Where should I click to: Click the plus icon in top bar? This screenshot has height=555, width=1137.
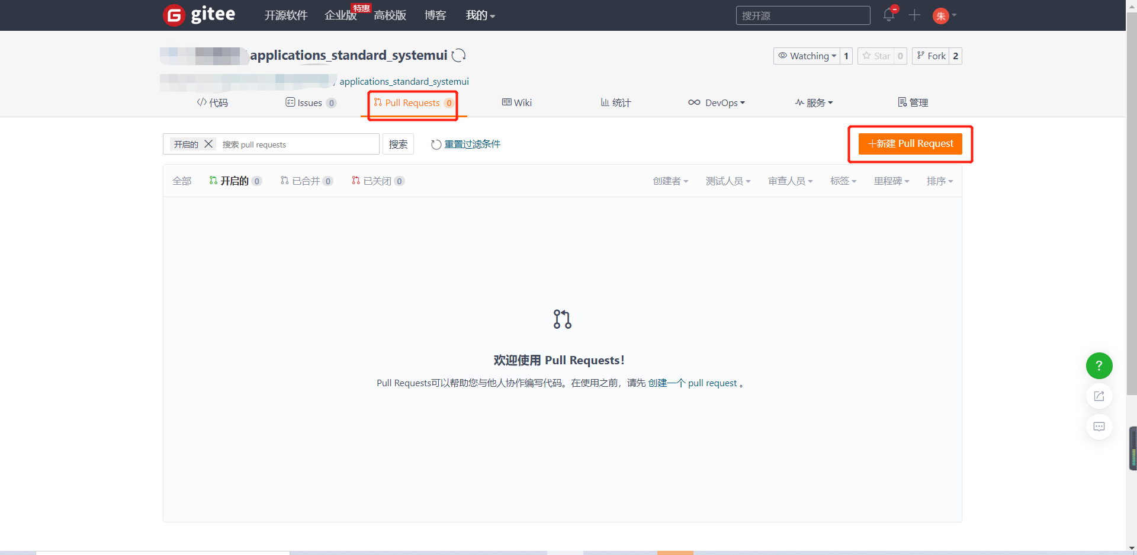point(914,15)
